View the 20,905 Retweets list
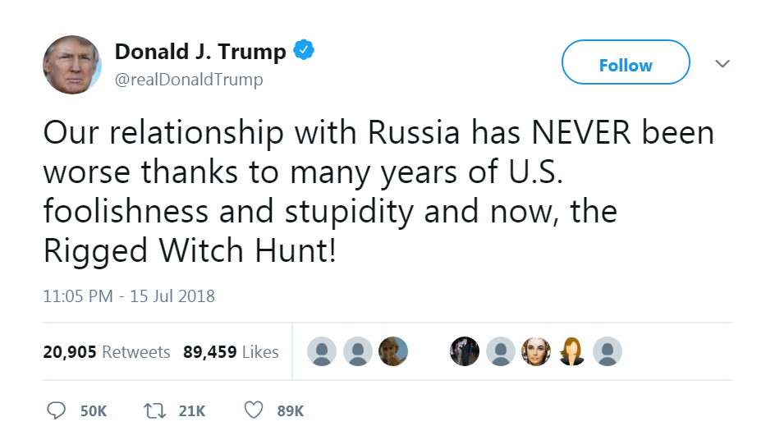This screenshot has width=775, height=440. (107, 352)
